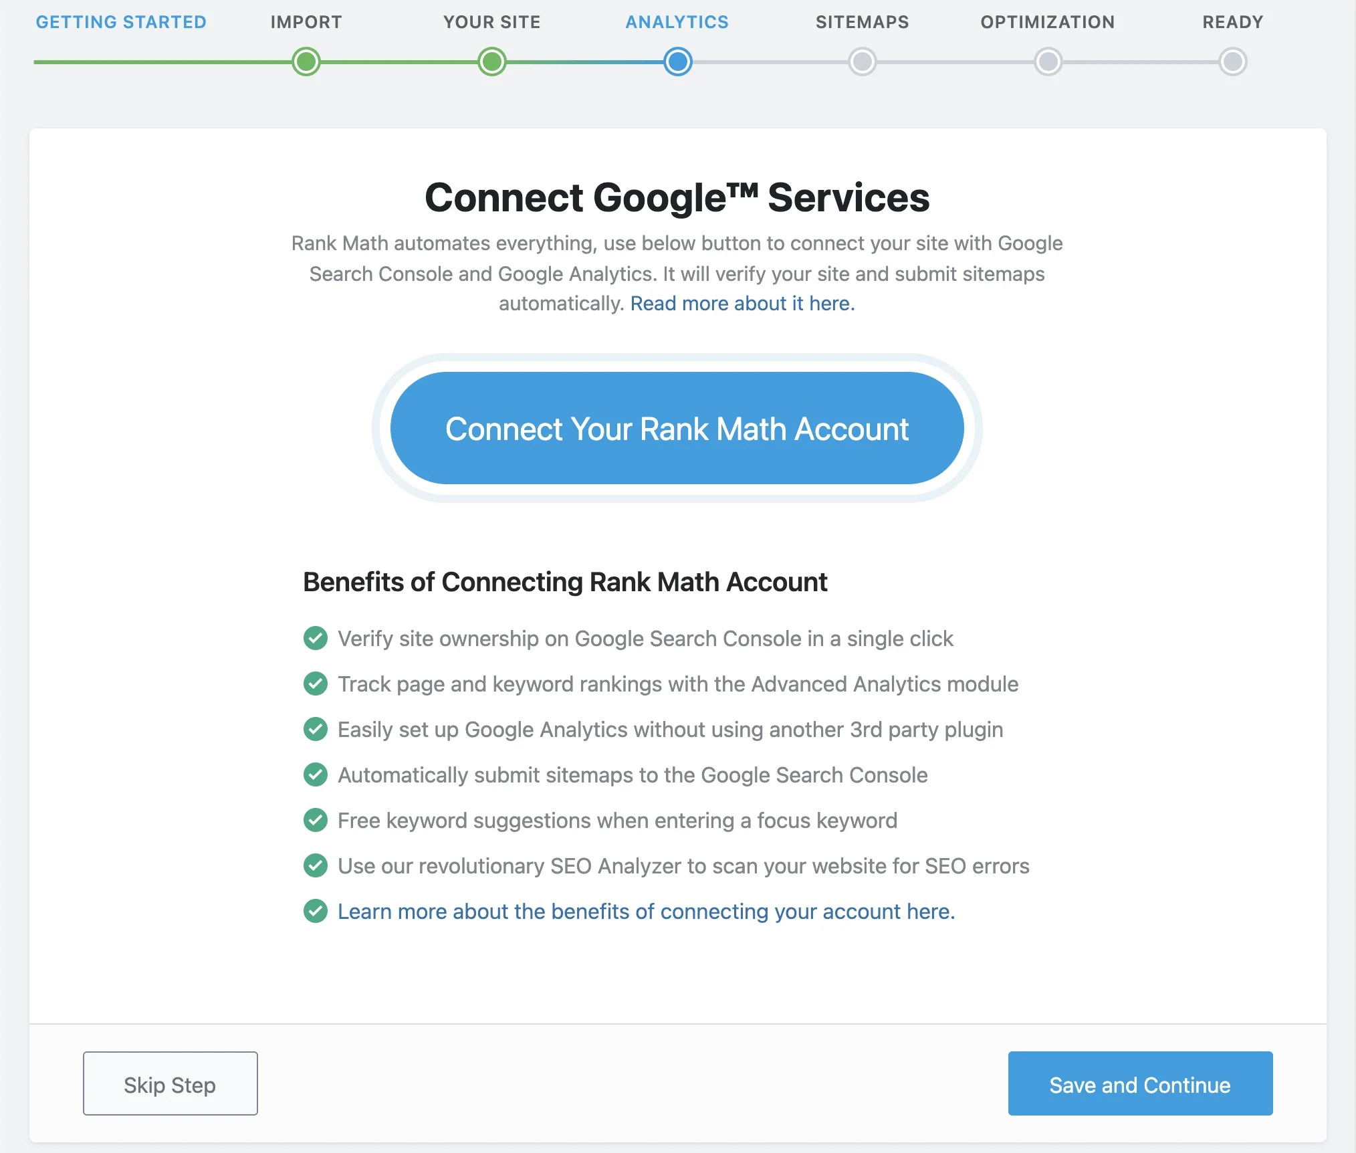This screenshot has width=1356, height=1153.
Task: Go to the Import step label
Action: point(306,22)
